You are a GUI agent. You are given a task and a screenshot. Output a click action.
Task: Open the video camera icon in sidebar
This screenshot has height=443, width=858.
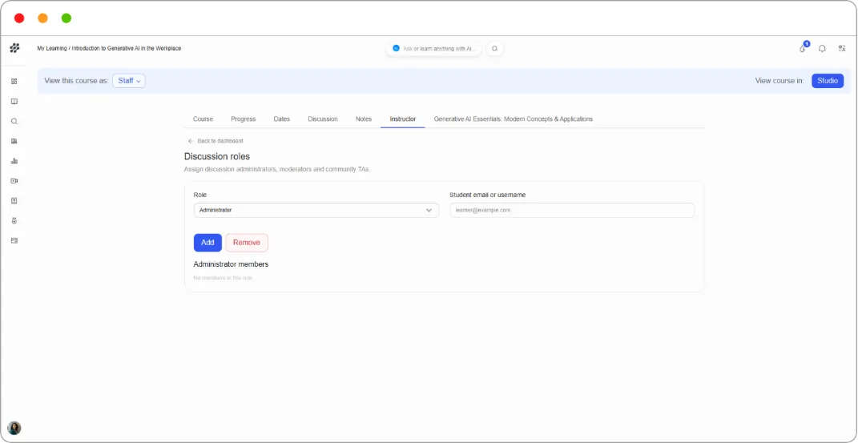coord(14,180)
